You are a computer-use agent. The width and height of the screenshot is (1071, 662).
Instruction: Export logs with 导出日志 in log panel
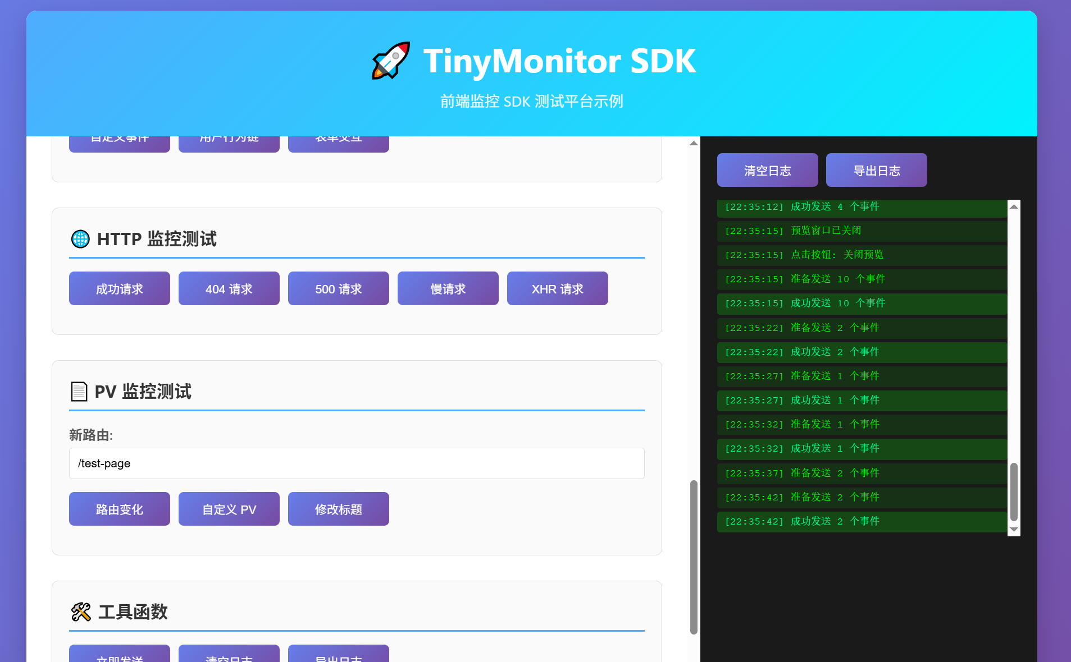[877, 170]
